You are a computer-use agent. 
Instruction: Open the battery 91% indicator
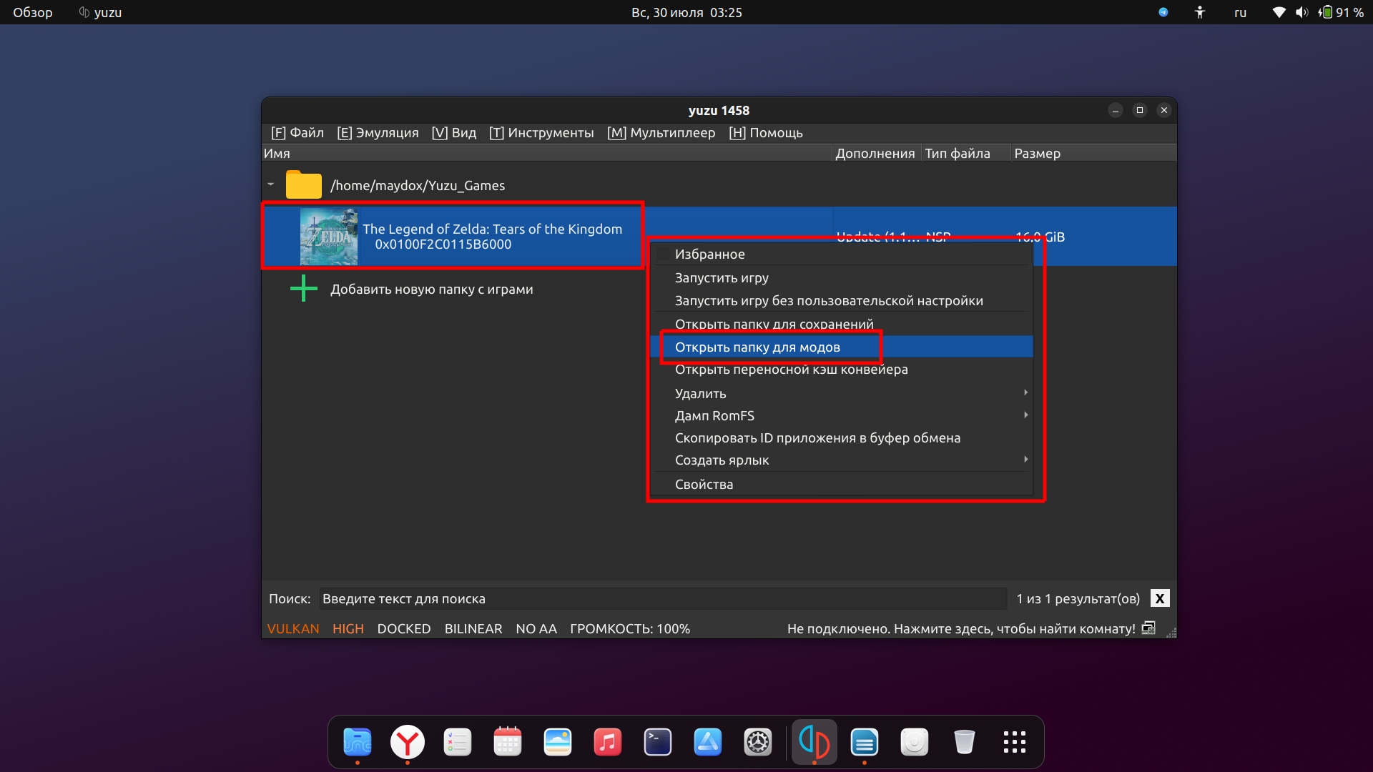click(x=1341, y=12)
